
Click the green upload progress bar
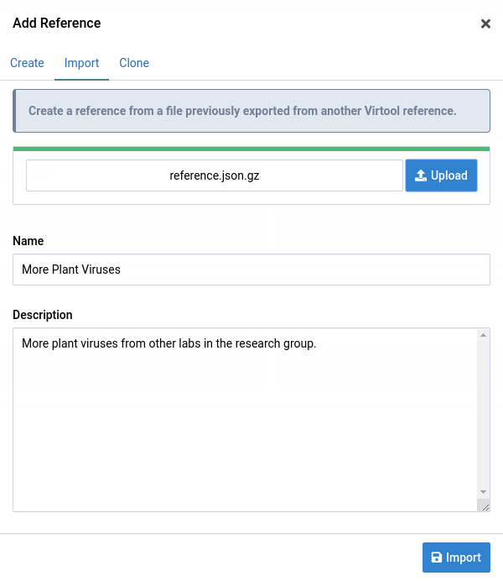251,149
